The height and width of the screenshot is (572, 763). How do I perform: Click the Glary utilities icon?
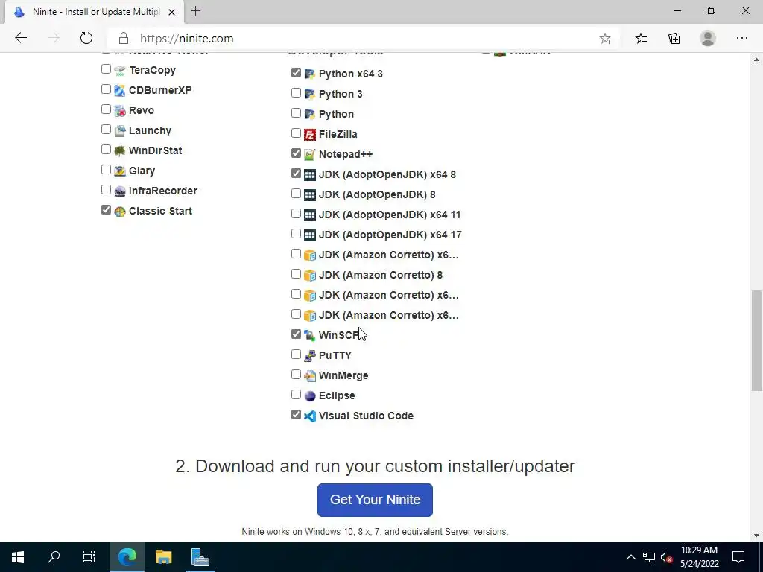tap(120, 171)
